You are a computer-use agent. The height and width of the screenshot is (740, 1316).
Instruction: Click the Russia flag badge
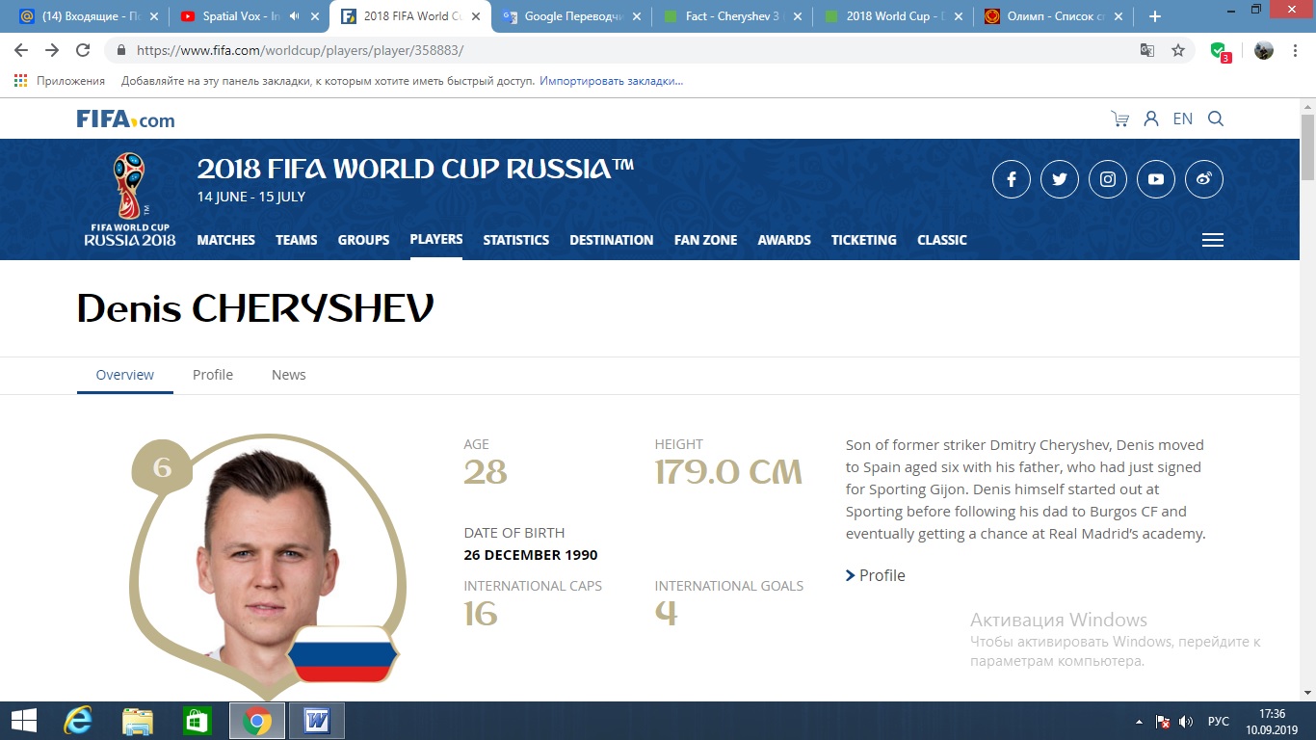coord(344,653)
